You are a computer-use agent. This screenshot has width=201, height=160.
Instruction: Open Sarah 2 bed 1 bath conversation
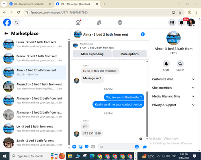point(34,143)
